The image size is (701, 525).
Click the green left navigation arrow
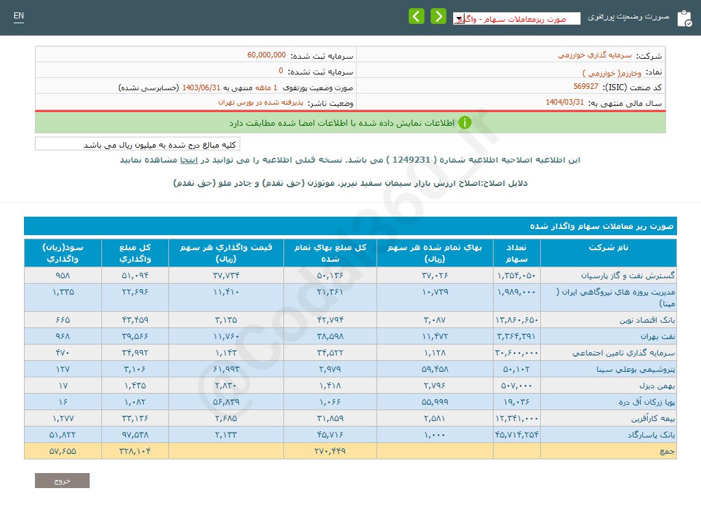(x=416, y=16)
